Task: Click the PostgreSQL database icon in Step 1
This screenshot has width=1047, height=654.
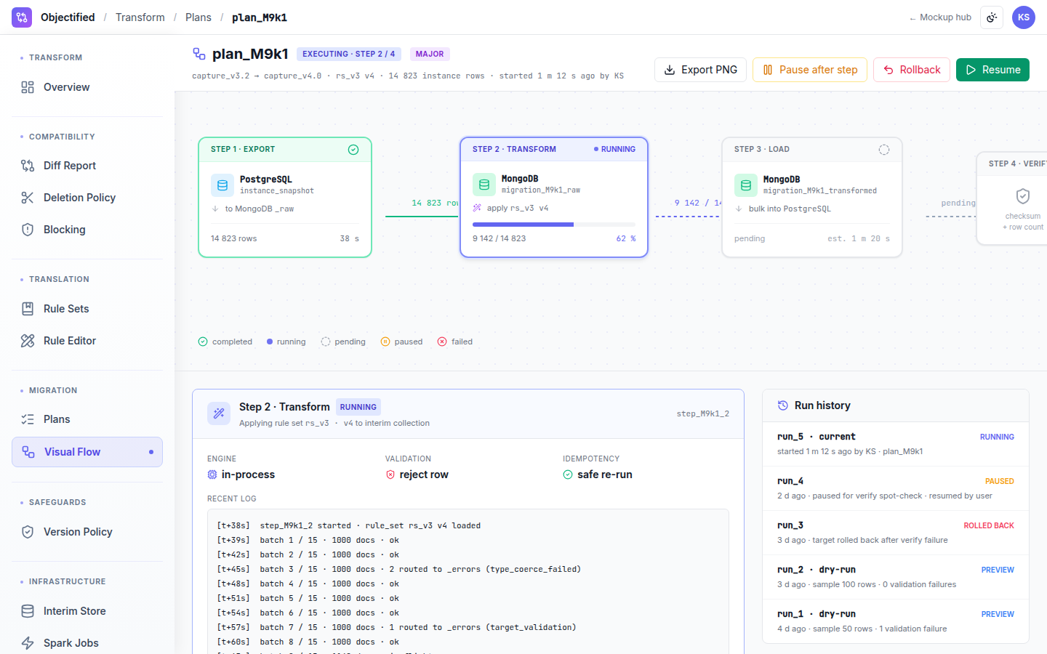Action: click(222, 185)
